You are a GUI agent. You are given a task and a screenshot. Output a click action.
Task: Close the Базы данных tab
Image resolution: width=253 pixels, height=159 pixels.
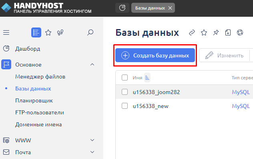point(170,8)
